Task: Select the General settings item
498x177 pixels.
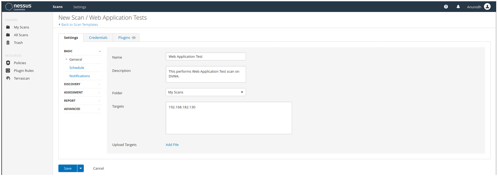Action: click(75, 59)
